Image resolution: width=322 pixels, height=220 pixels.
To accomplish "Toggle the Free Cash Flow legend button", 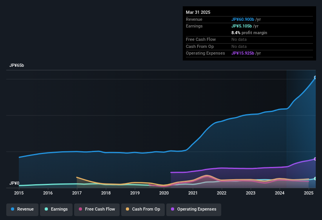I will pyautogui.click(x=97, y=209).
